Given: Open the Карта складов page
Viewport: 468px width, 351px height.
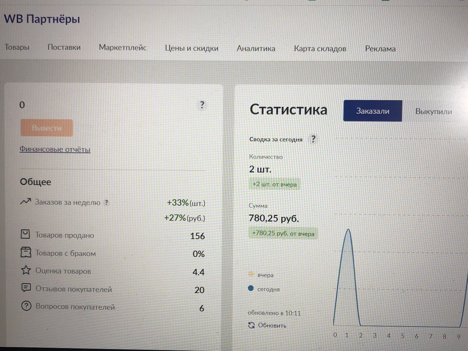Looking at the screenshot, I should pyautogui.click(x=320, y=49).
